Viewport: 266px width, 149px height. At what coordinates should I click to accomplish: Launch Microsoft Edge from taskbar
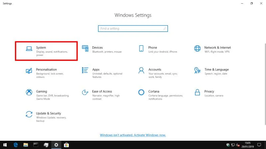[x=16, y=145]
